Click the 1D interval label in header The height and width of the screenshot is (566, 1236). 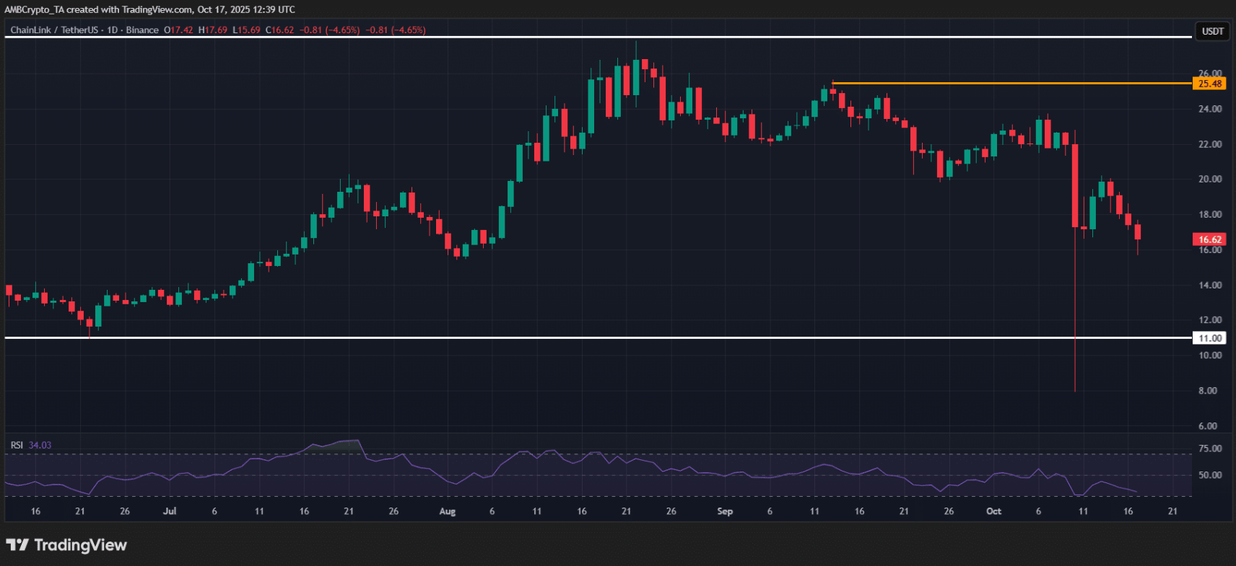pyautogui.click(x=113, y=30)
